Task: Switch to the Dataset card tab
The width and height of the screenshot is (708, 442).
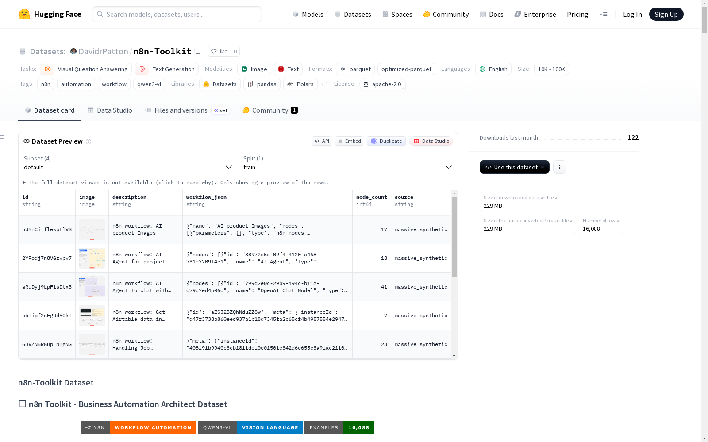Action: pos(50,110)
